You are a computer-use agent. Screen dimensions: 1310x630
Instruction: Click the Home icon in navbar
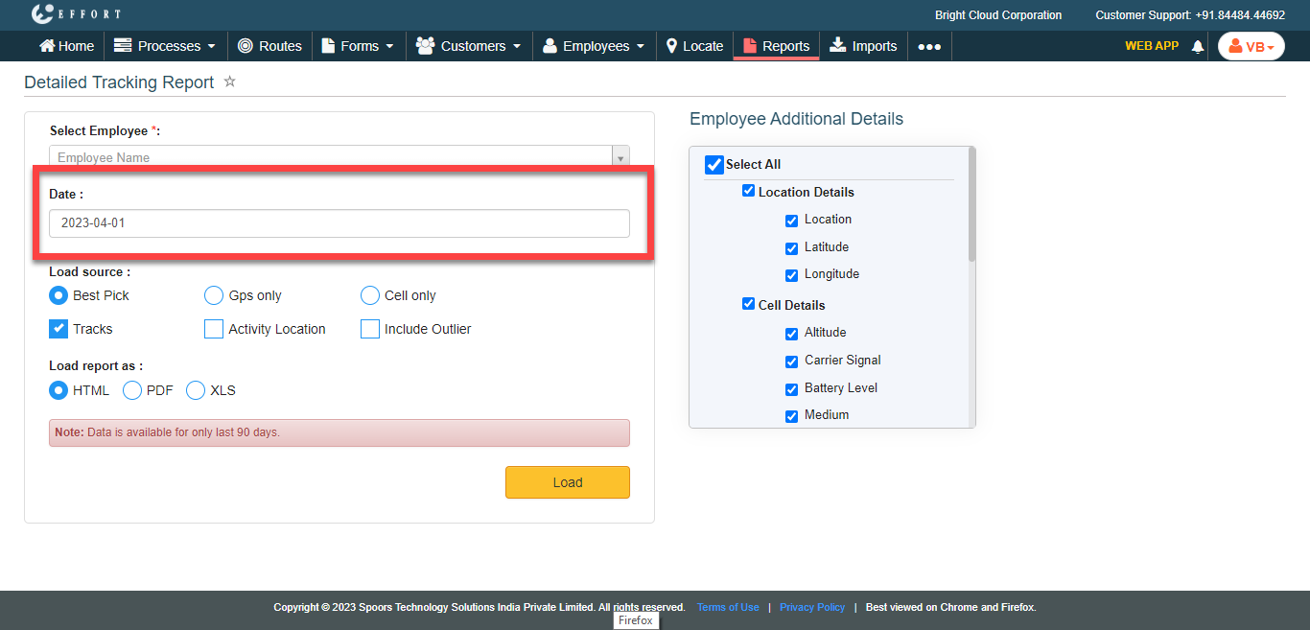coord(46,46)
